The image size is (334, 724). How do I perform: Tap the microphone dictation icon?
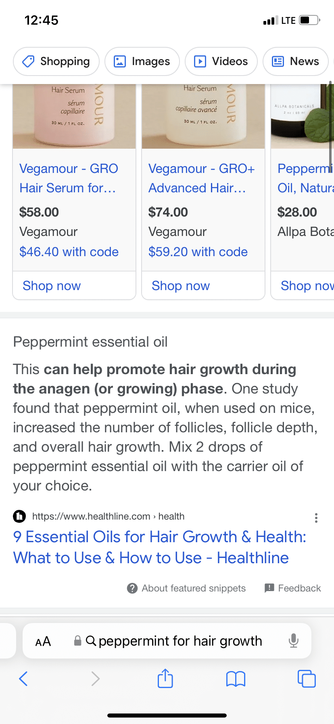pyautogui.click(x=294, y=641)
